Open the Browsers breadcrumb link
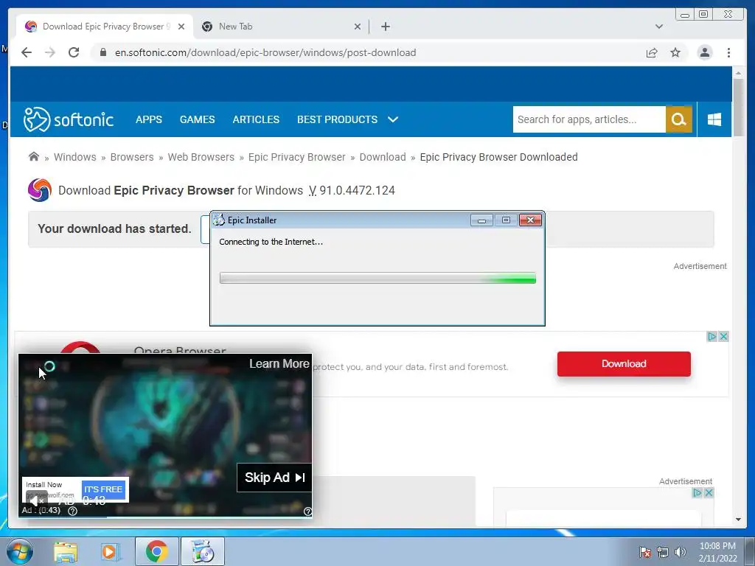The height and width of the screenshot is (566, 755). [x=132, y=157]
